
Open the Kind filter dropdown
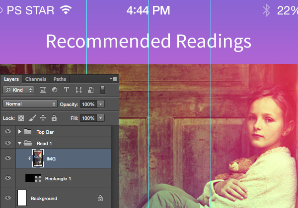(18, 90)
